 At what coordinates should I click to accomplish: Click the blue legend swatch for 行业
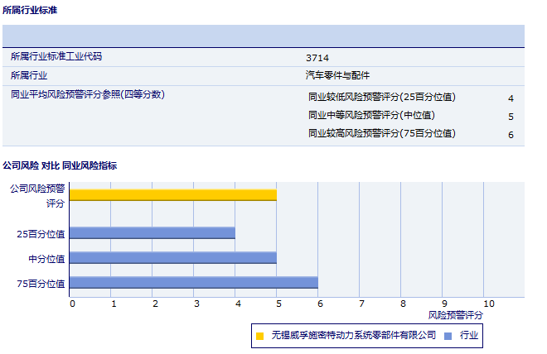point(448,336)
